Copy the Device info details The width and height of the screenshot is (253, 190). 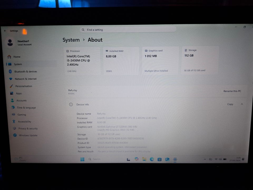pyautogui.click(x=230, y=104)
